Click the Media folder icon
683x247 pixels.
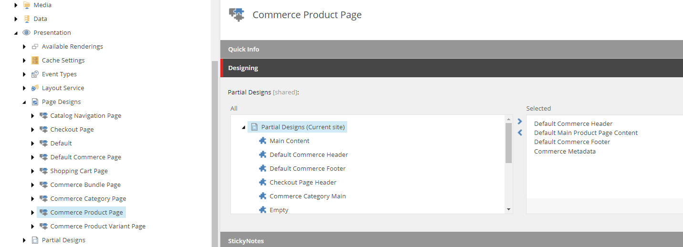[x=27, y=5]
